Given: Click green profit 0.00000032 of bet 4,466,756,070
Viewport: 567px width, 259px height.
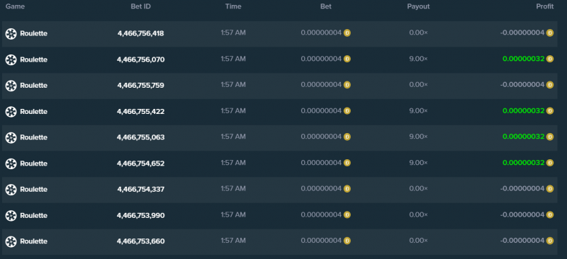Looking at the screenshot, I should tap(523, 59).
